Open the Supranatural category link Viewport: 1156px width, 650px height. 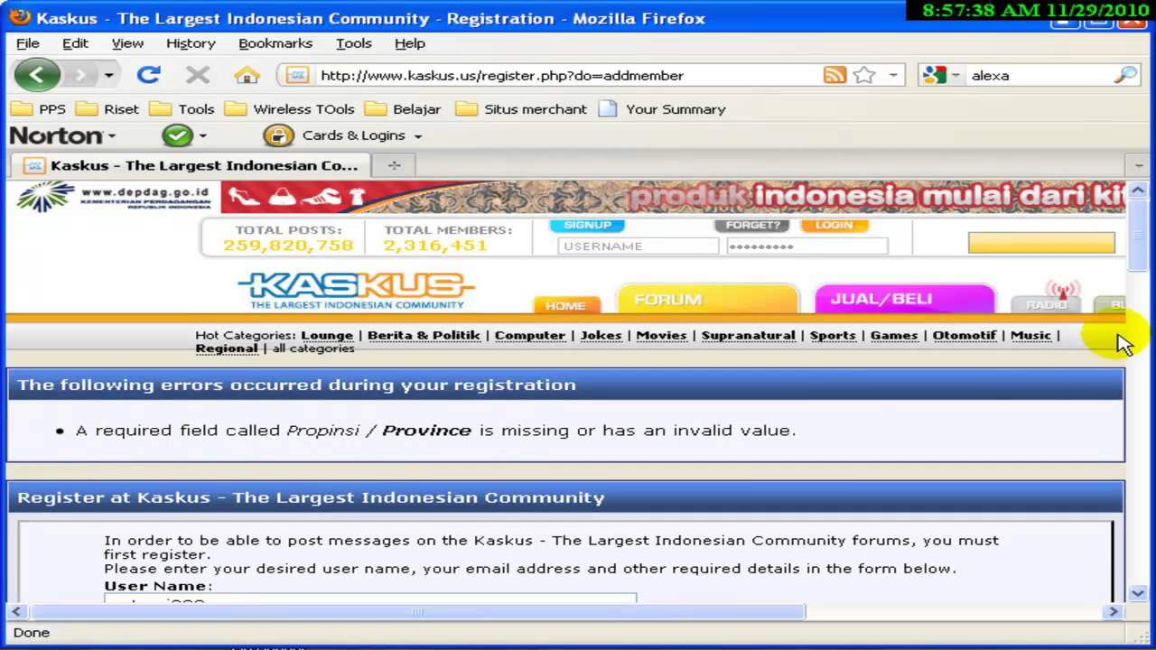[x=749, y=335]
